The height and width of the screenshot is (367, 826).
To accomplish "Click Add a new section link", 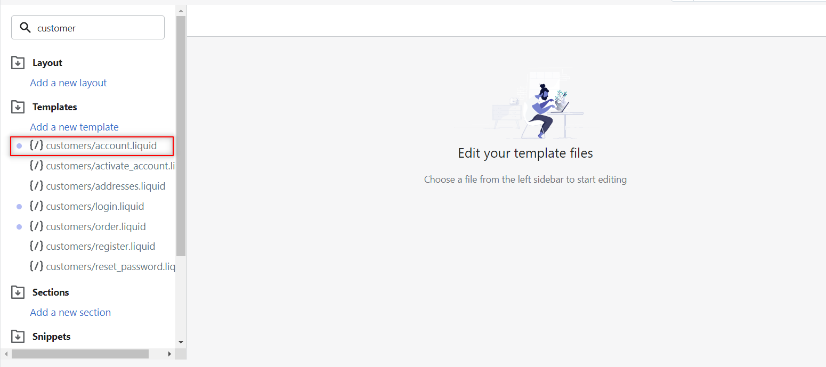I will tap(70, 313).
